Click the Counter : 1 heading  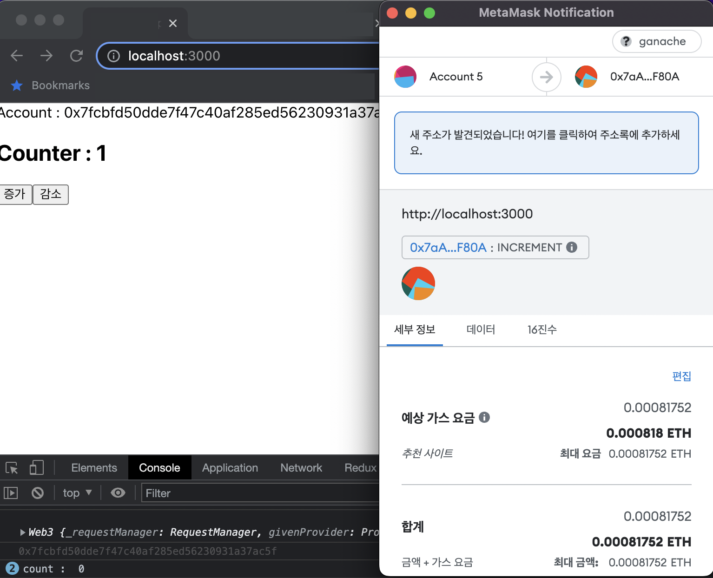(x=53, y=153)
